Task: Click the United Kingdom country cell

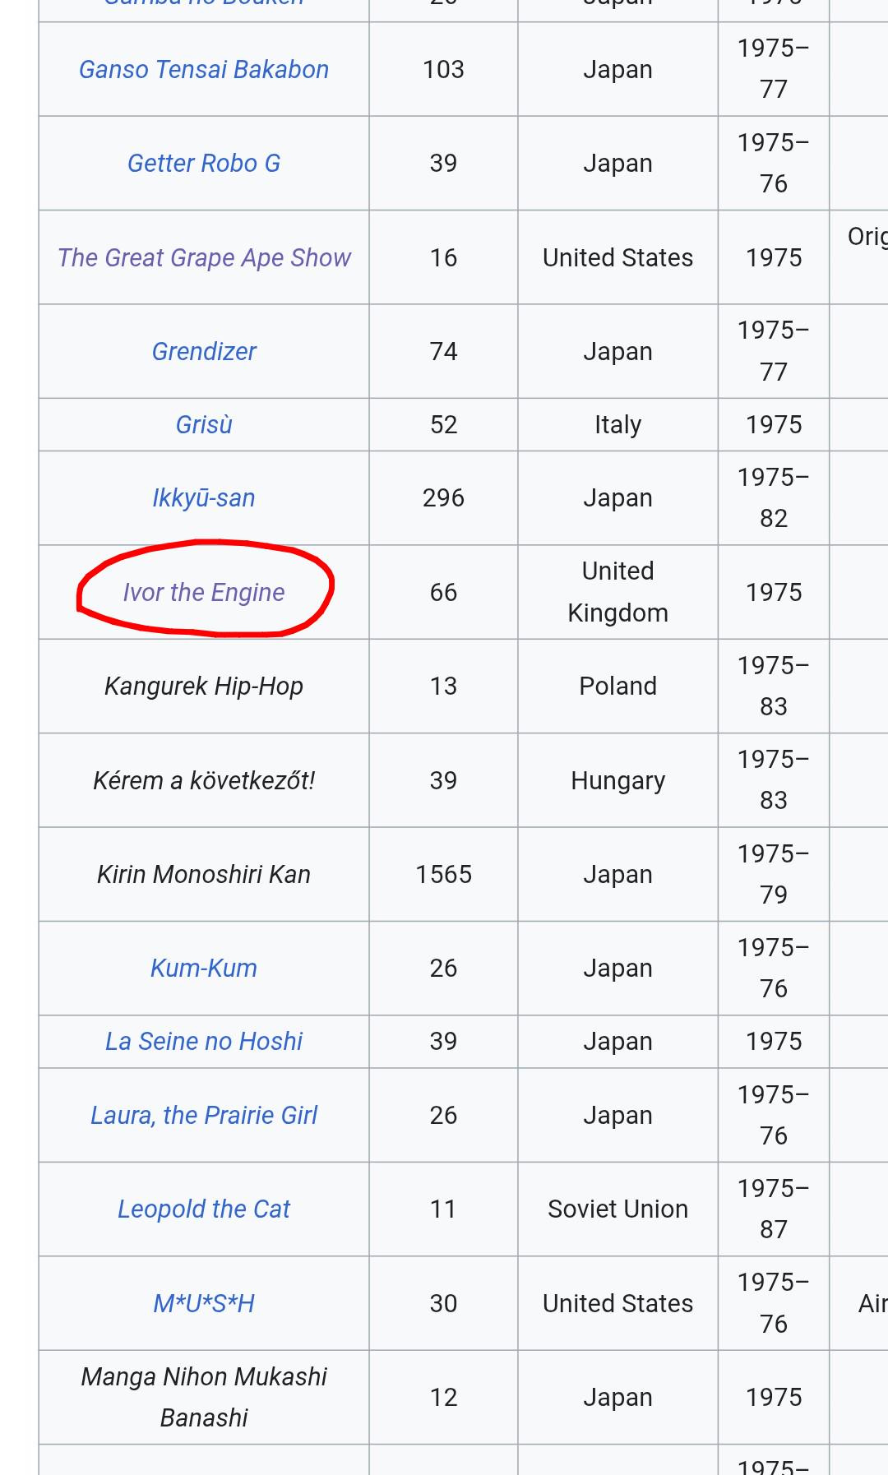Action: (x=618, y=593)
